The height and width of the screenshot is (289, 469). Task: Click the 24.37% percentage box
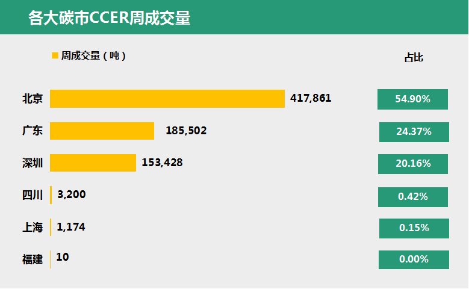[414, 132]
